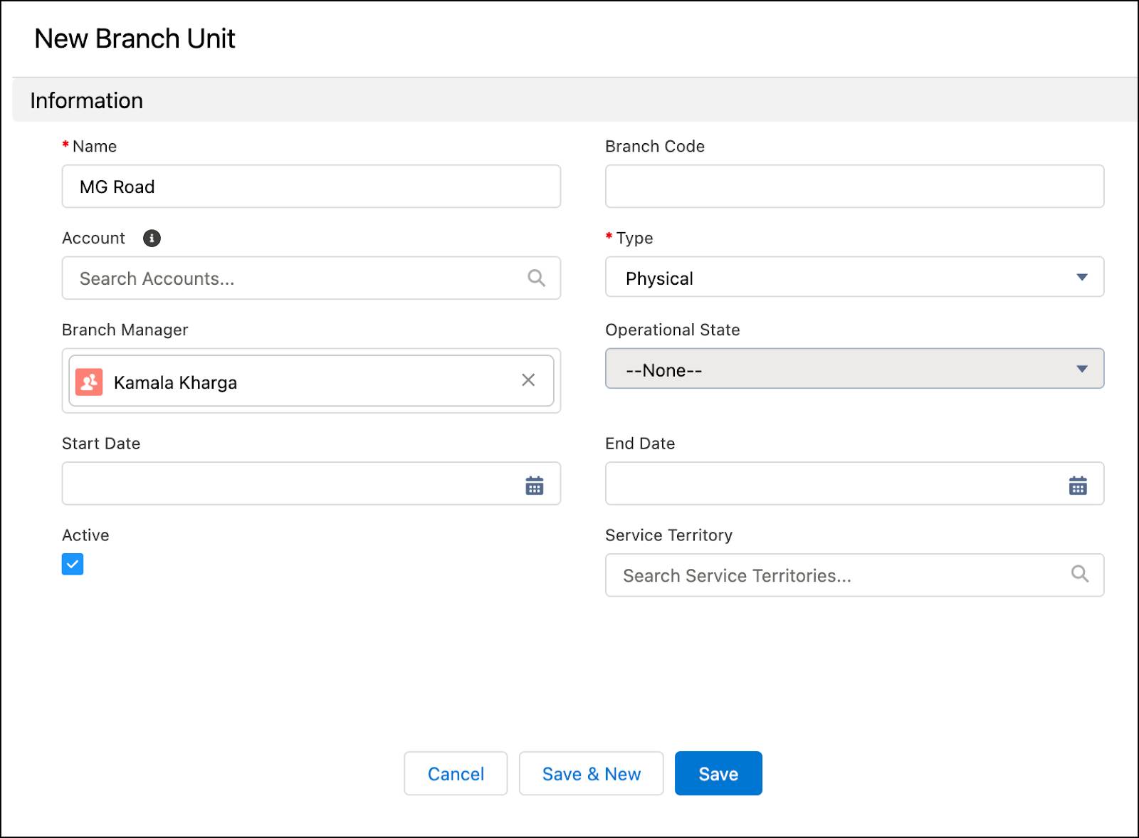Click the Service Territory search icon
Viewport: 1139px width, 838px height.
click(1080, 574)
